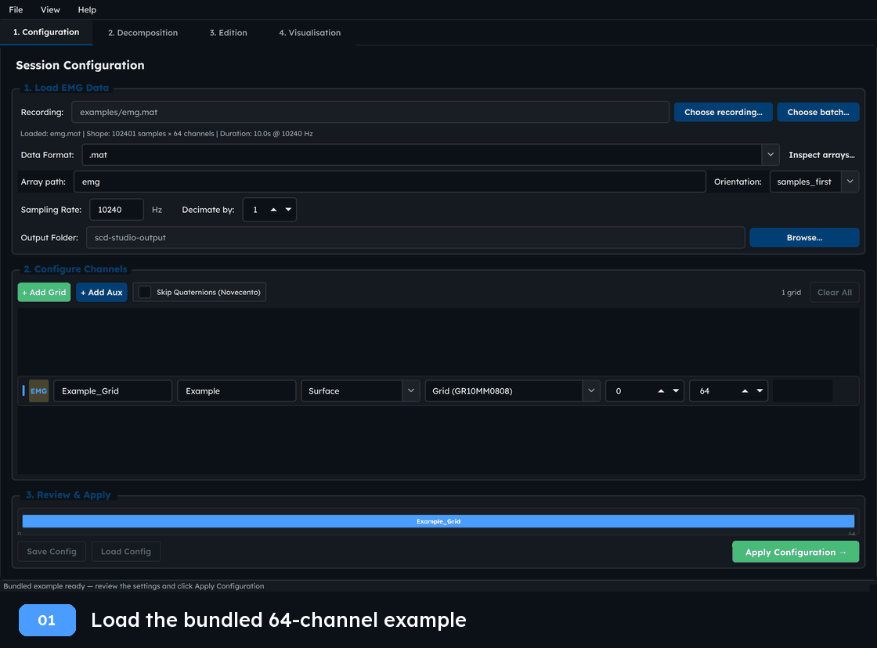Edit the Example muscle name field
This screenshot has height=648, width=877.
(236, 391)
